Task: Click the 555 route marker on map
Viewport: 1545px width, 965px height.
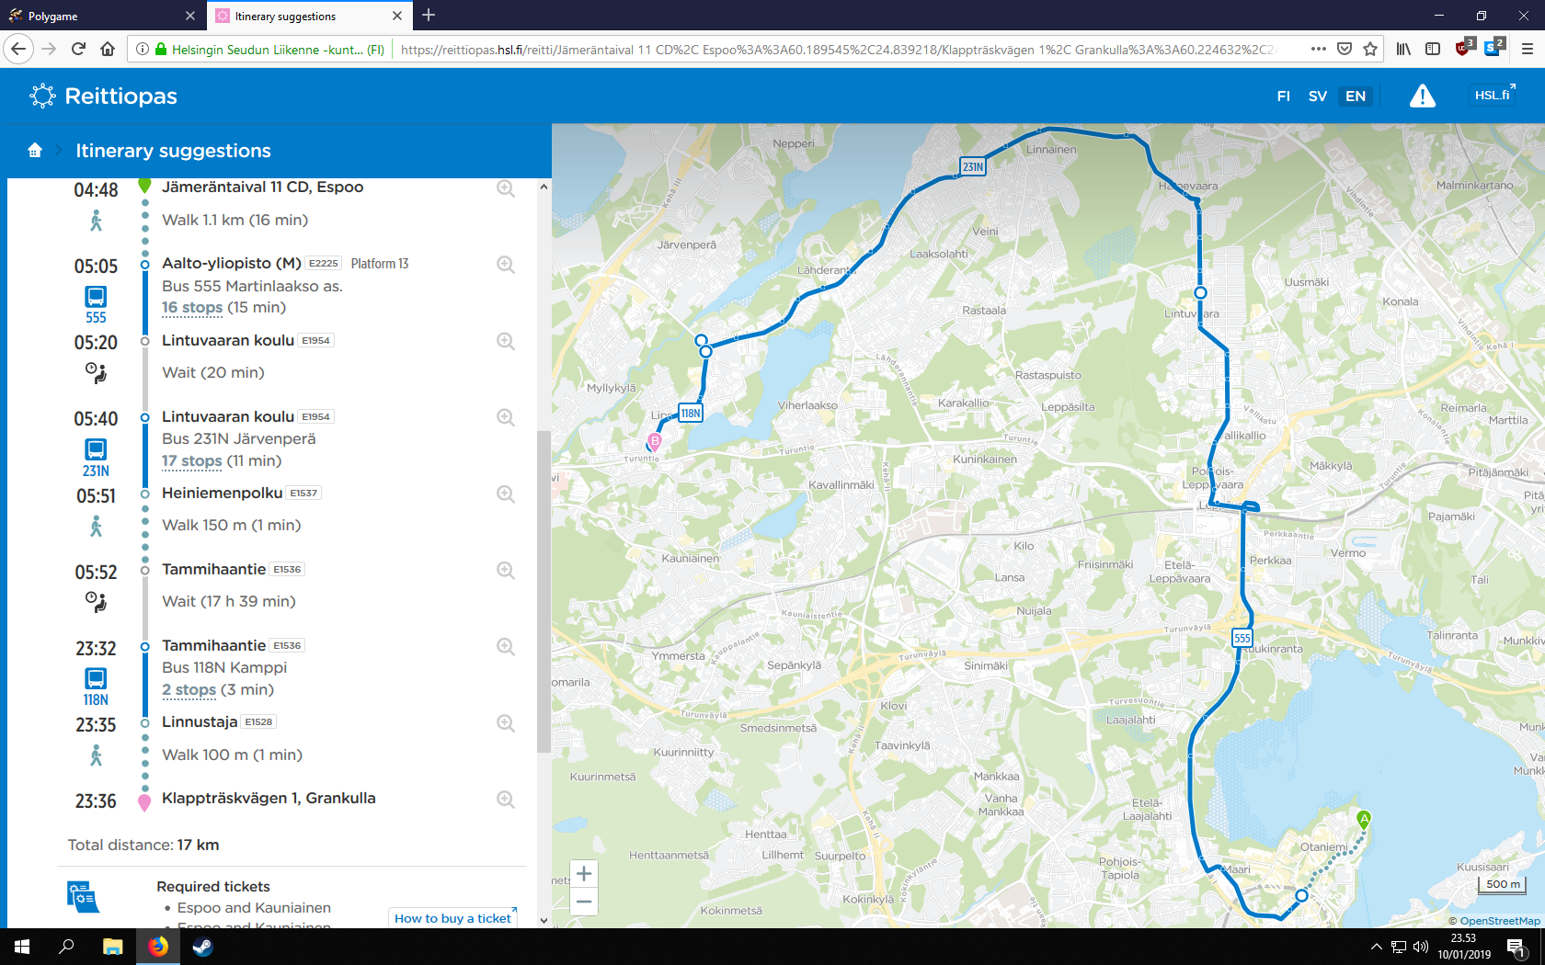Action: click(x=1242, y=638)
